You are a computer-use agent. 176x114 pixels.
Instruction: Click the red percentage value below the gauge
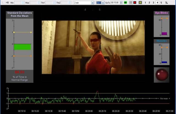point(20,72)
